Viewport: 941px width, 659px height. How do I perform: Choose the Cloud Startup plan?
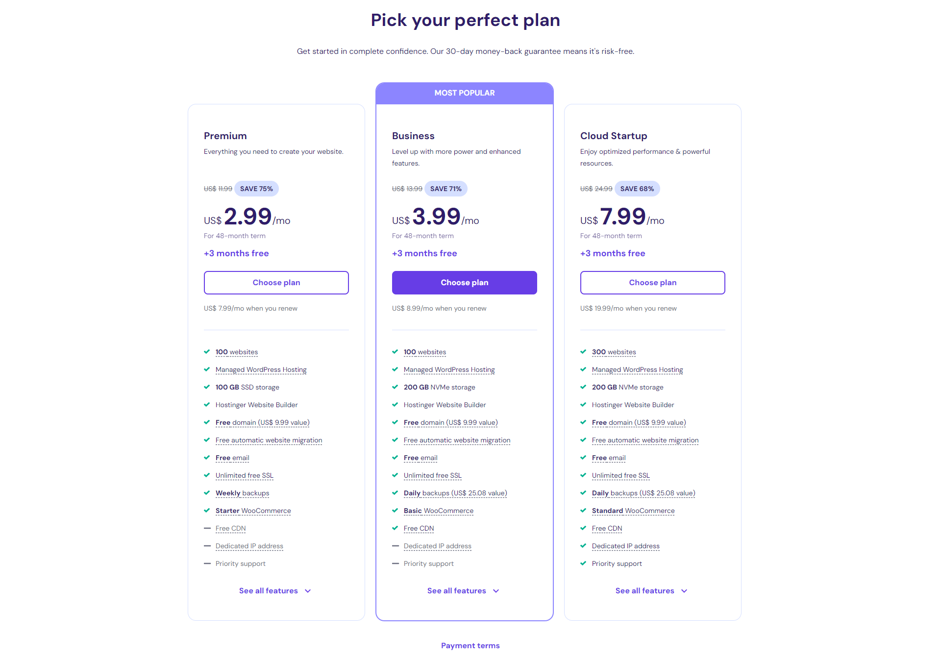(x=652, y=282)
